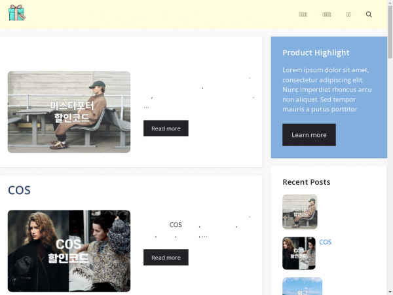Viewport: 393px width, 295px height.
Task: Click the gift box site logo
Action: point(17,12)
